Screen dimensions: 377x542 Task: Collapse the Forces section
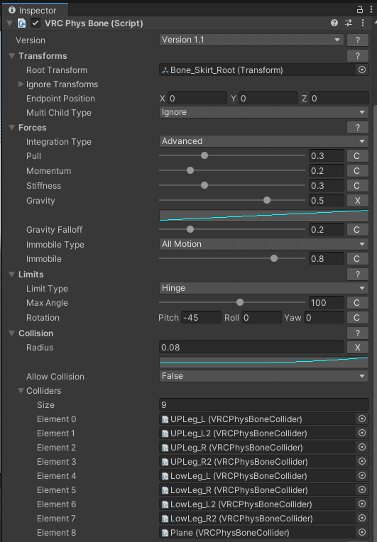(12, 128)
